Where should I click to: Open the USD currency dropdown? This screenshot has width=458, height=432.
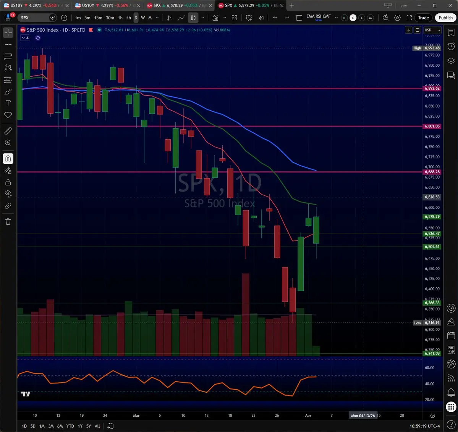432,30
